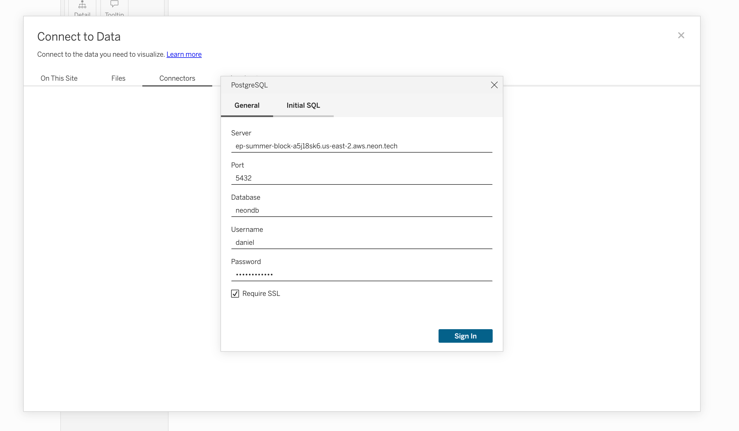Screen dimensions: 739x431
Task: Click the PostgreSQL dialog title bar
Action: click(x=352, y=85)
